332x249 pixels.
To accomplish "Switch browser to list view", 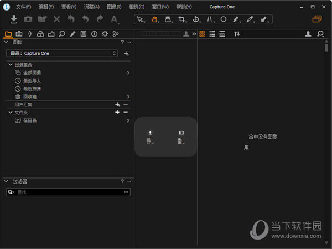I will (212, 34).
